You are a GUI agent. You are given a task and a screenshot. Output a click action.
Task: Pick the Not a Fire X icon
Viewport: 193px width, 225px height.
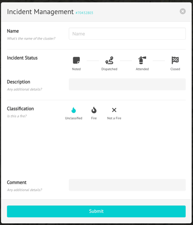114,110
